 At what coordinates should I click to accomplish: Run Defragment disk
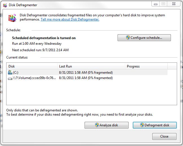pos(155,125)
